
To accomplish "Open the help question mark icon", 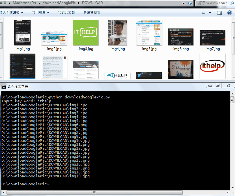I will (x=229, y=13).
